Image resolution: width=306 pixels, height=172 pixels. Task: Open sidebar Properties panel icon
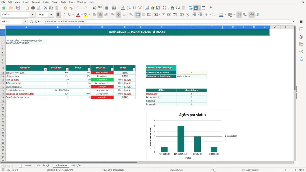301,29
